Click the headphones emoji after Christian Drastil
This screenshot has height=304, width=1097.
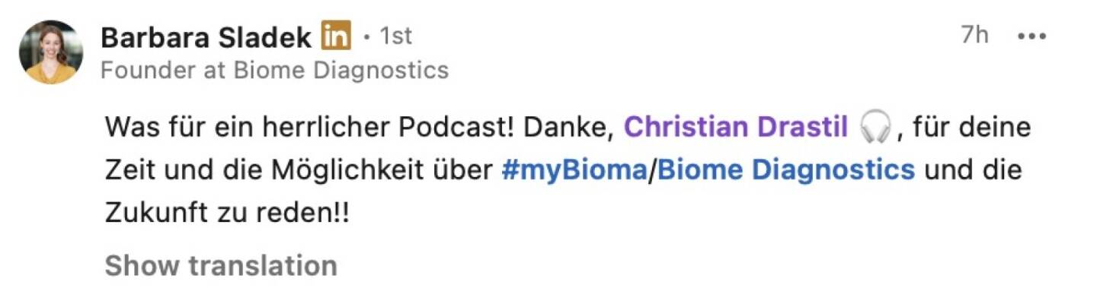875,127
